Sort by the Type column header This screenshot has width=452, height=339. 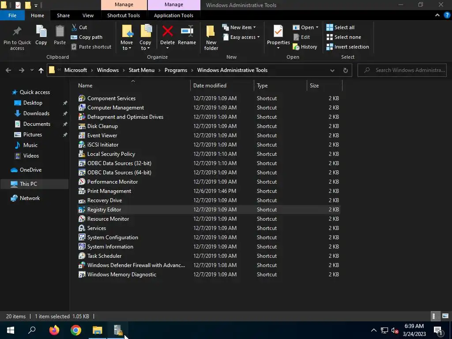pos(280,86)
